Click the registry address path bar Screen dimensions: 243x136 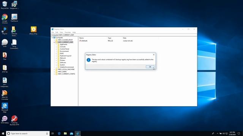[x=124, y=35]
